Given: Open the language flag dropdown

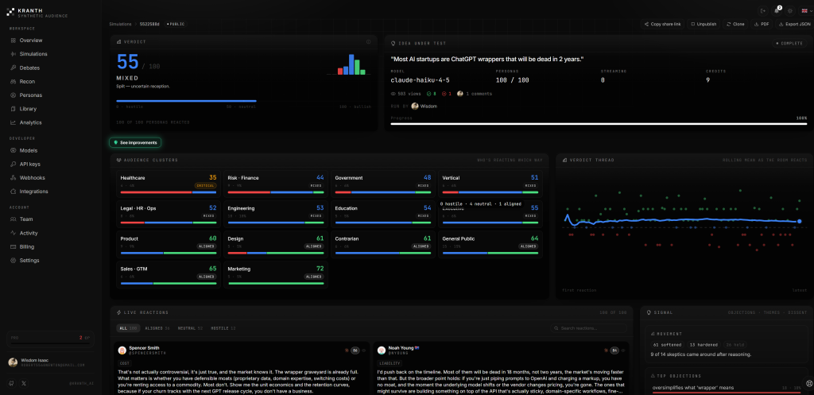Looking at the screenshot, I should click(x=804, y=10).
